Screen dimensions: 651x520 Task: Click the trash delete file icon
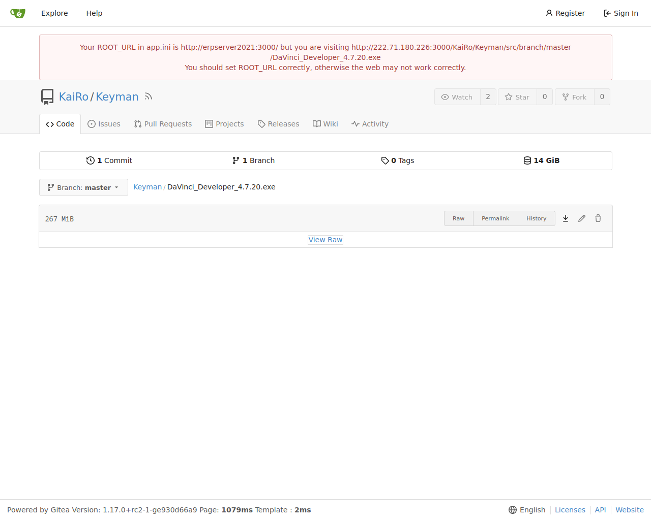pyautogui.click(x=598, y=218)
